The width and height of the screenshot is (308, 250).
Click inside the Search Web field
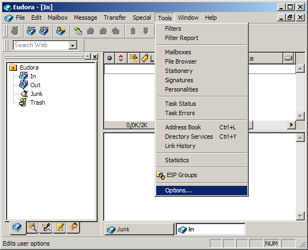click(41, 45)
